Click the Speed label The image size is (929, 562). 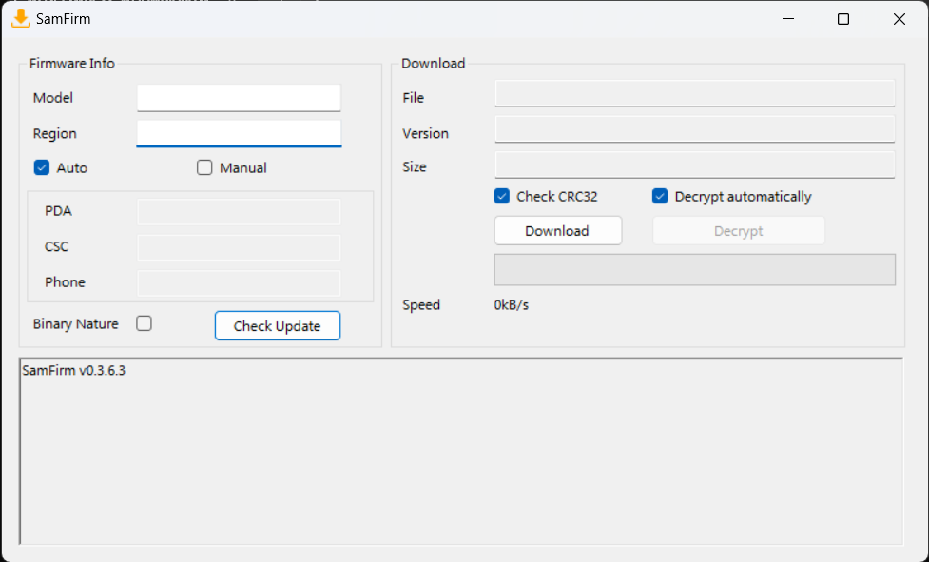click(421, 305)
